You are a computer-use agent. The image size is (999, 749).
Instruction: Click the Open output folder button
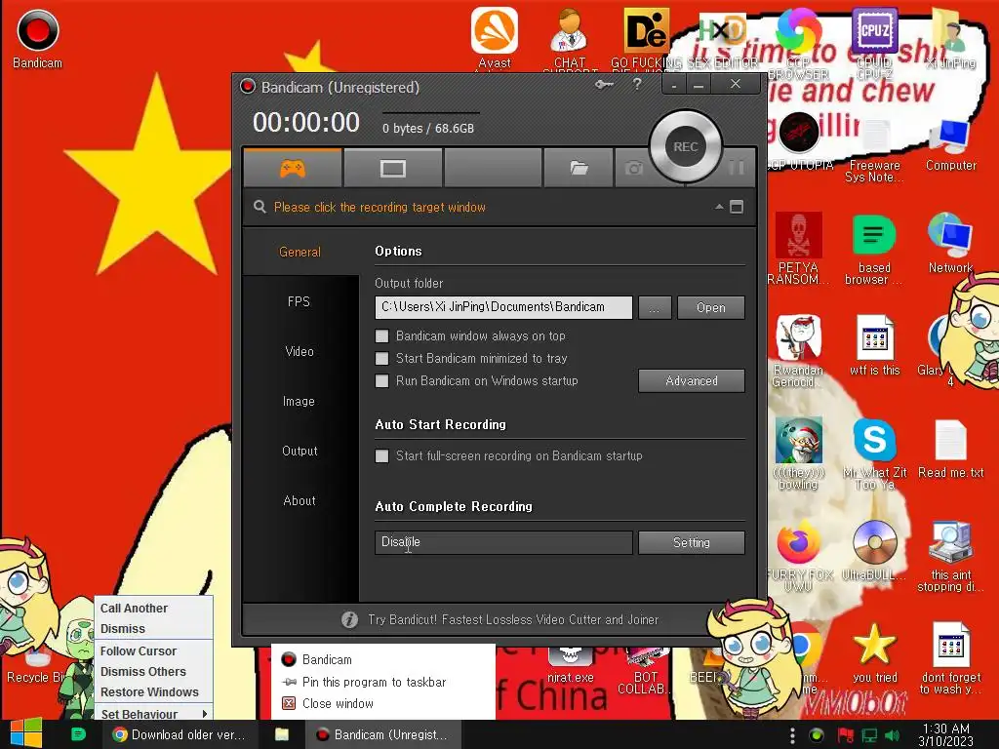coord(710,307)
